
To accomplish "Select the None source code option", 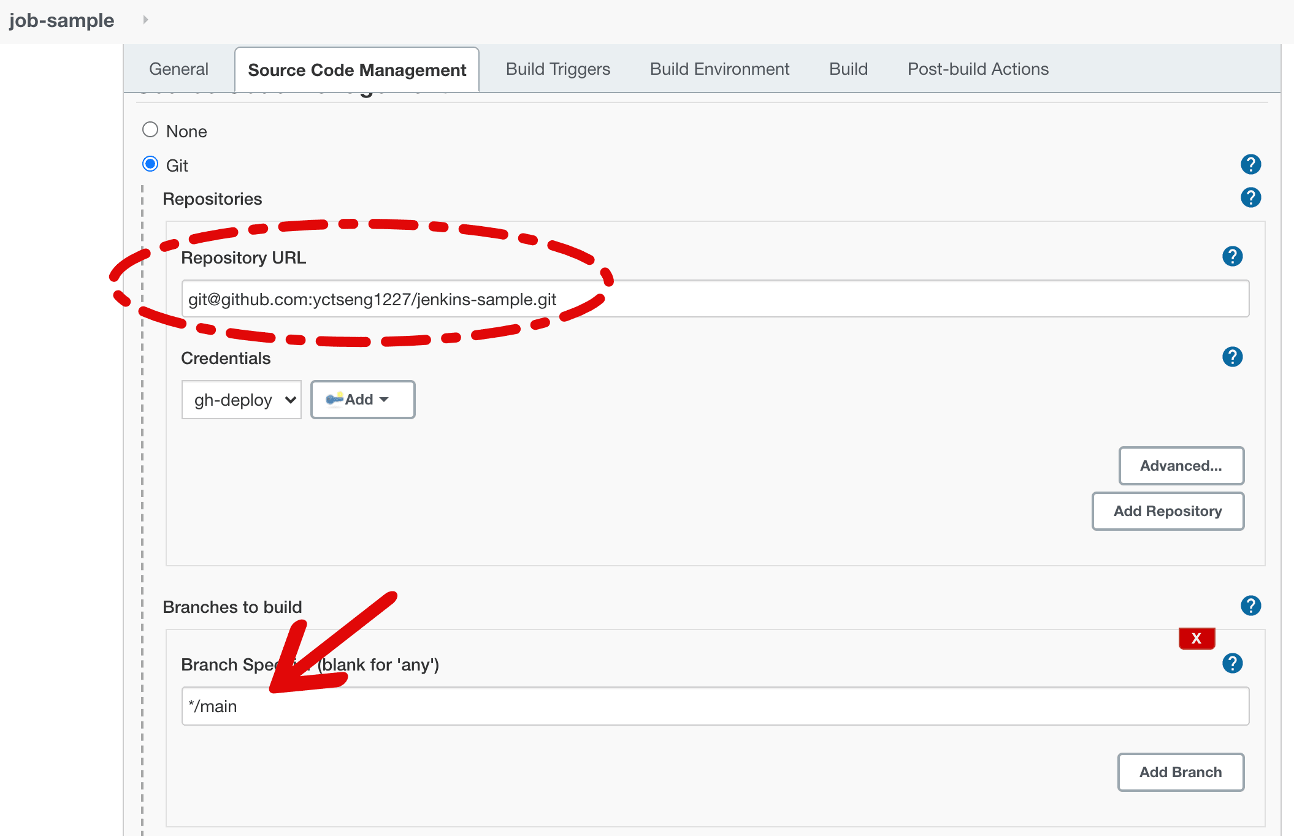I will pos(150,129).
